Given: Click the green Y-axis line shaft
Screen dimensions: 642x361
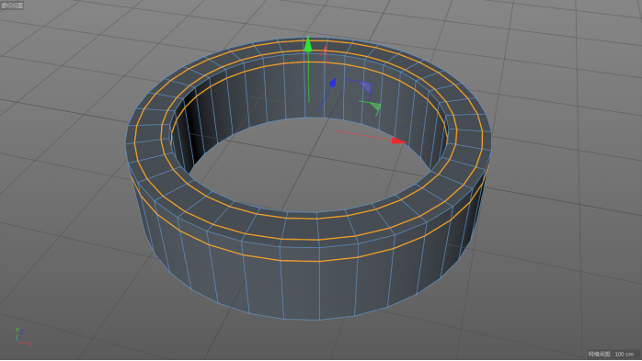Looking at the screenshot, I should (308, 78).
